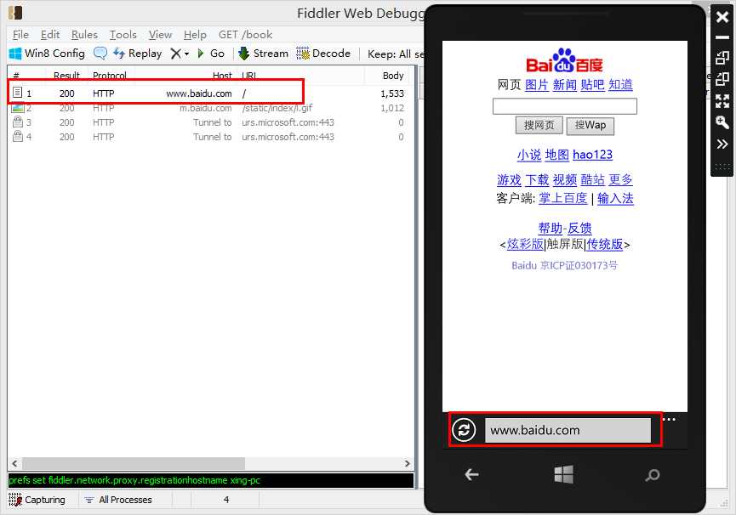Viewport: 736px width, 515px height.
Task: Expand emulator additional tools chevron
Action: tap(722, 144)
